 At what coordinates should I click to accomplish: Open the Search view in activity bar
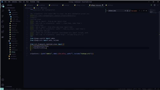(3, 11)
